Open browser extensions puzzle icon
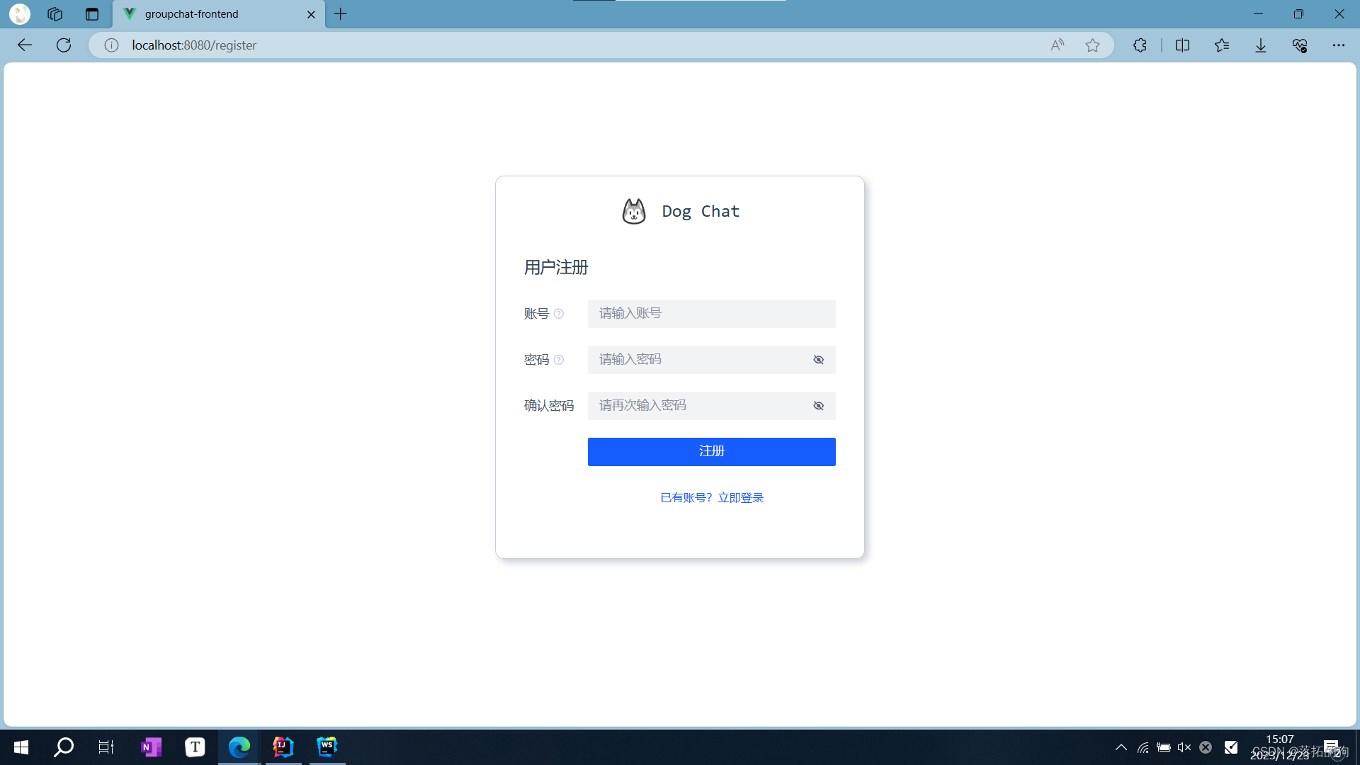The image size is (1360, 765). pos(1140,45)
